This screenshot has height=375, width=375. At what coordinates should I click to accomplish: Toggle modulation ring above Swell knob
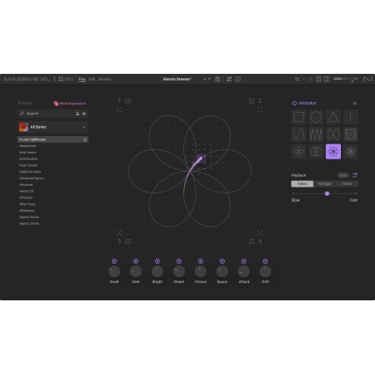(114, 261)
